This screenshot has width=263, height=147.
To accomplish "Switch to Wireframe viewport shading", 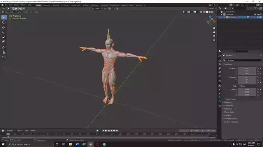I will (x=204, y=12).
